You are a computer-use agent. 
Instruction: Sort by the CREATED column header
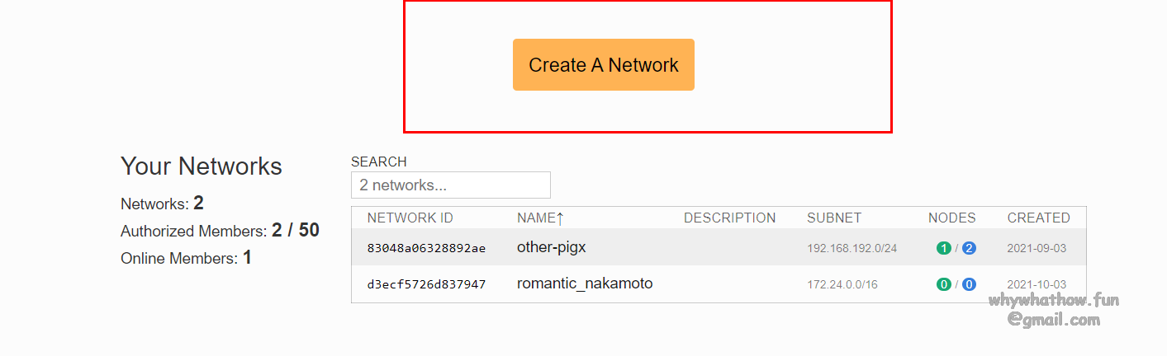pos(1038,218)
